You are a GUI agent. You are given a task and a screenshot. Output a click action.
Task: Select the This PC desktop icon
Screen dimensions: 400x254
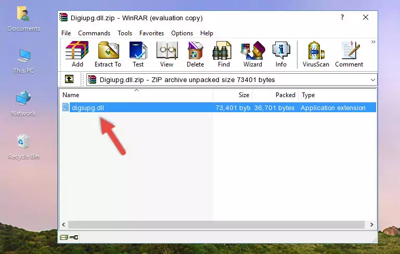pyautogui.click(x=23, y=61)
